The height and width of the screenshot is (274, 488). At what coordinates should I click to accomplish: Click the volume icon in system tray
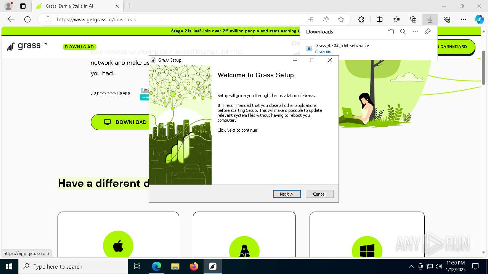(438, 266)
